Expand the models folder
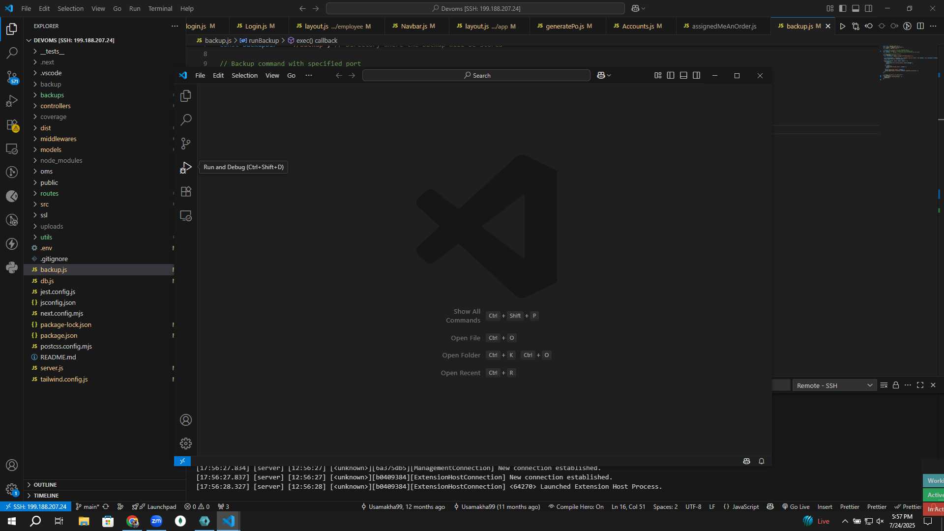Image resolution: width=944 pixels, height=531 pixels. pos(51,149)
